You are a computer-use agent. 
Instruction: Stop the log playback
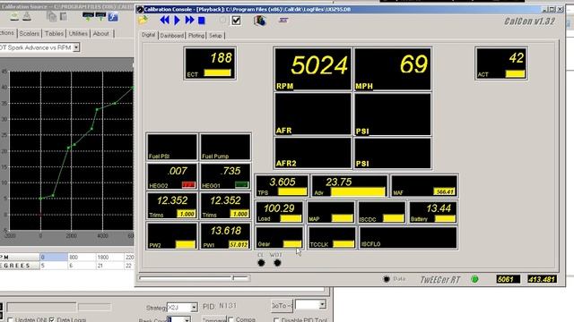[201, 21]
